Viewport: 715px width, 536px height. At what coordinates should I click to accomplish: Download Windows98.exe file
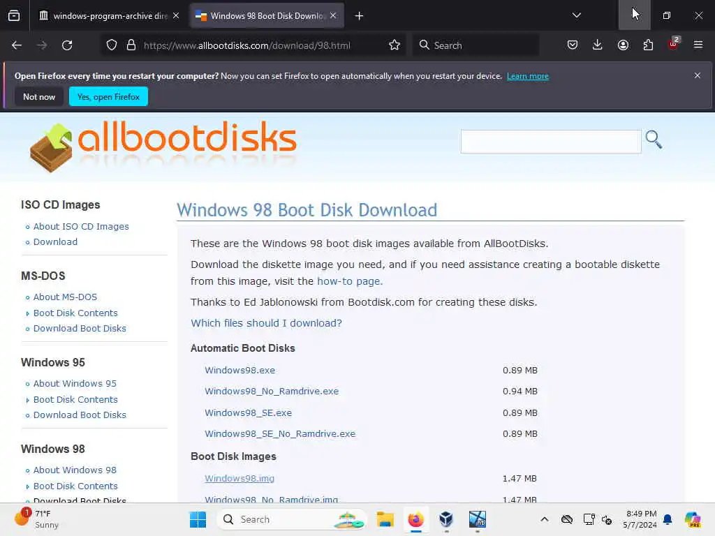240,370
